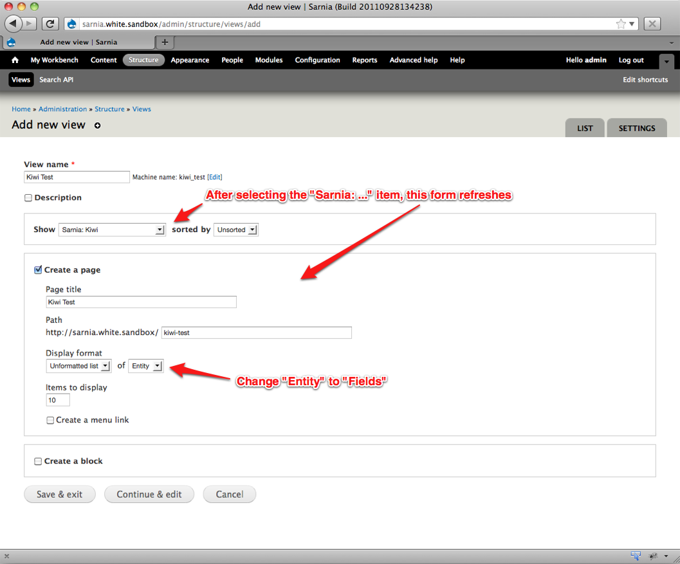
Task: Follow the Structure breadcrumb link
Action: click(110, 109)
